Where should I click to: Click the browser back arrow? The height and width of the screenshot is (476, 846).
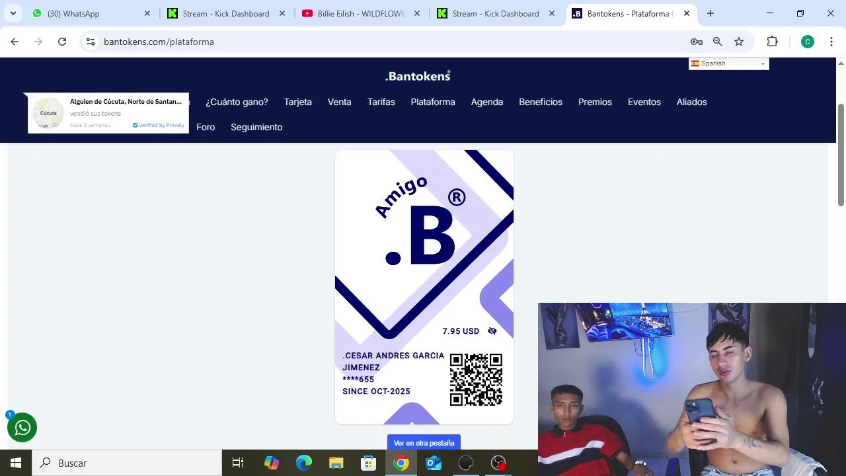pyautogui.click(x=15, y=42)
